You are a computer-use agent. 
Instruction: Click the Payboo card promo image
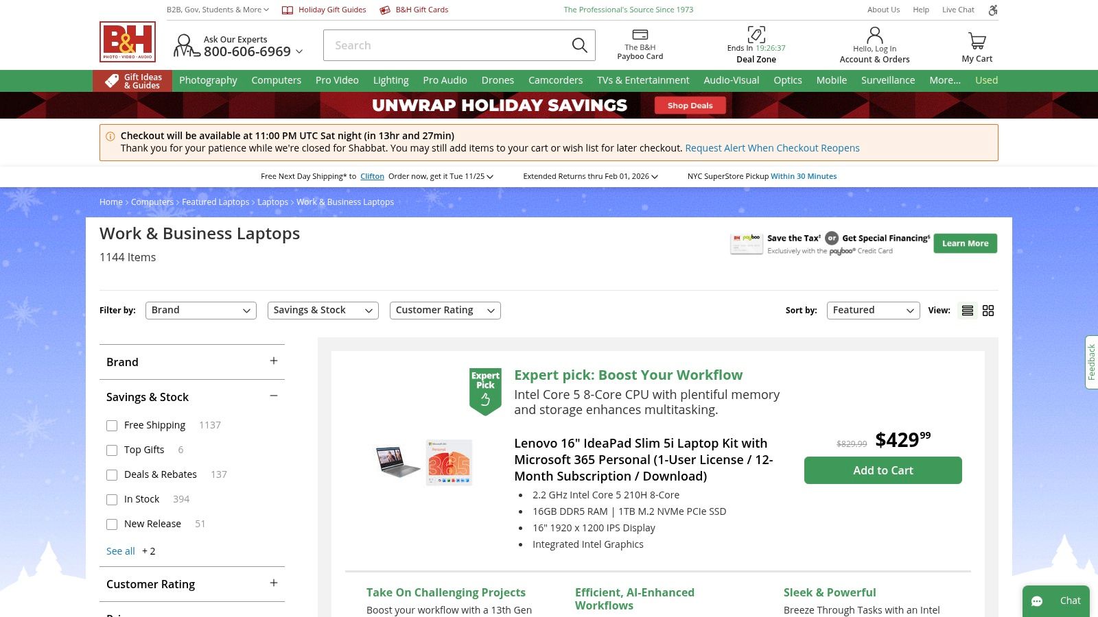point(746,243)
